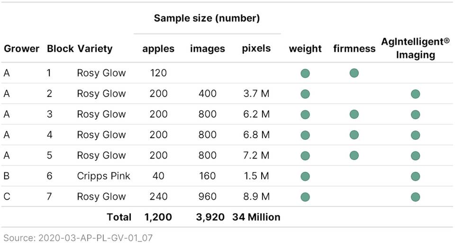Click the firmness dot for Block 1
The image size is (455, 243).
pos(354,73)
